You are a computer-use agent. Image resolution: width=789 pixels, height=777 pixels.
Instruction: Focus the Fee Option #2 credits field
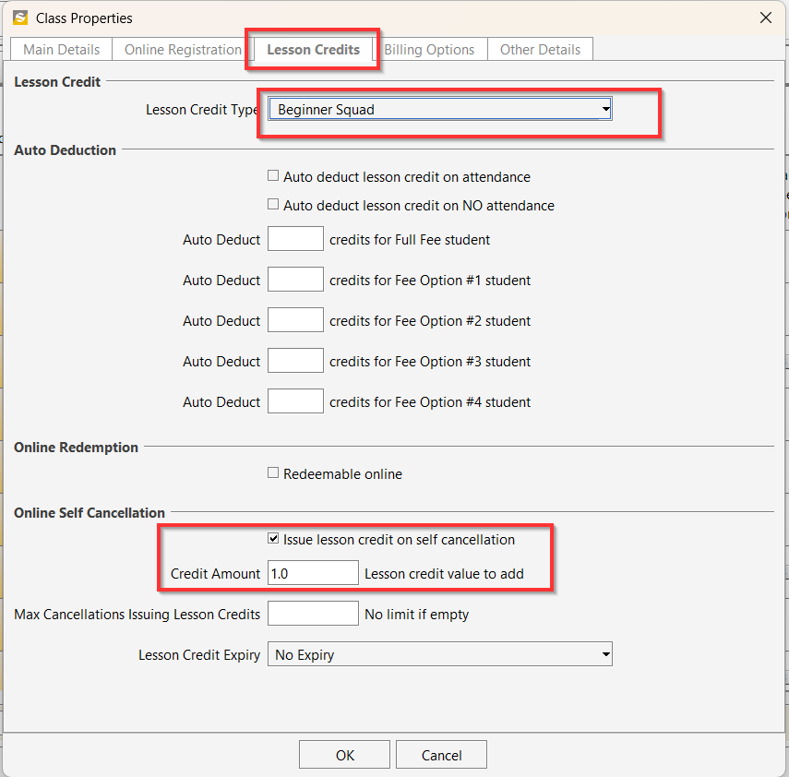pos(295,321)
